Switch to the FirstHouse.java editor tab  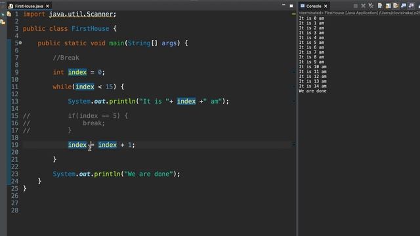(29, 6)
